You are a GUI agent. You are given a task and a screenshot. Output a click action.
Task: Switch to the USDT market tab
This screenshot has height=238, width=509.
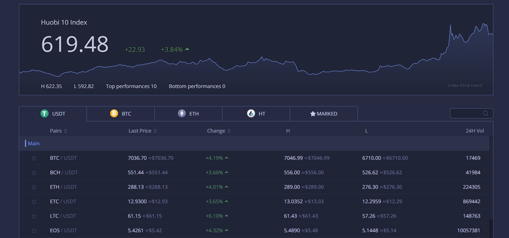tap(53, 114)
